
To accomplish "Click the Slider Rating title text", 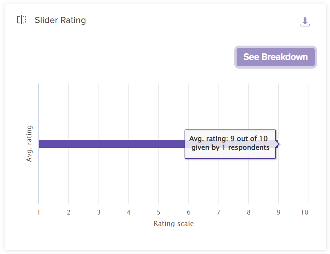I will pyautogui.click(x=60, y=20).
